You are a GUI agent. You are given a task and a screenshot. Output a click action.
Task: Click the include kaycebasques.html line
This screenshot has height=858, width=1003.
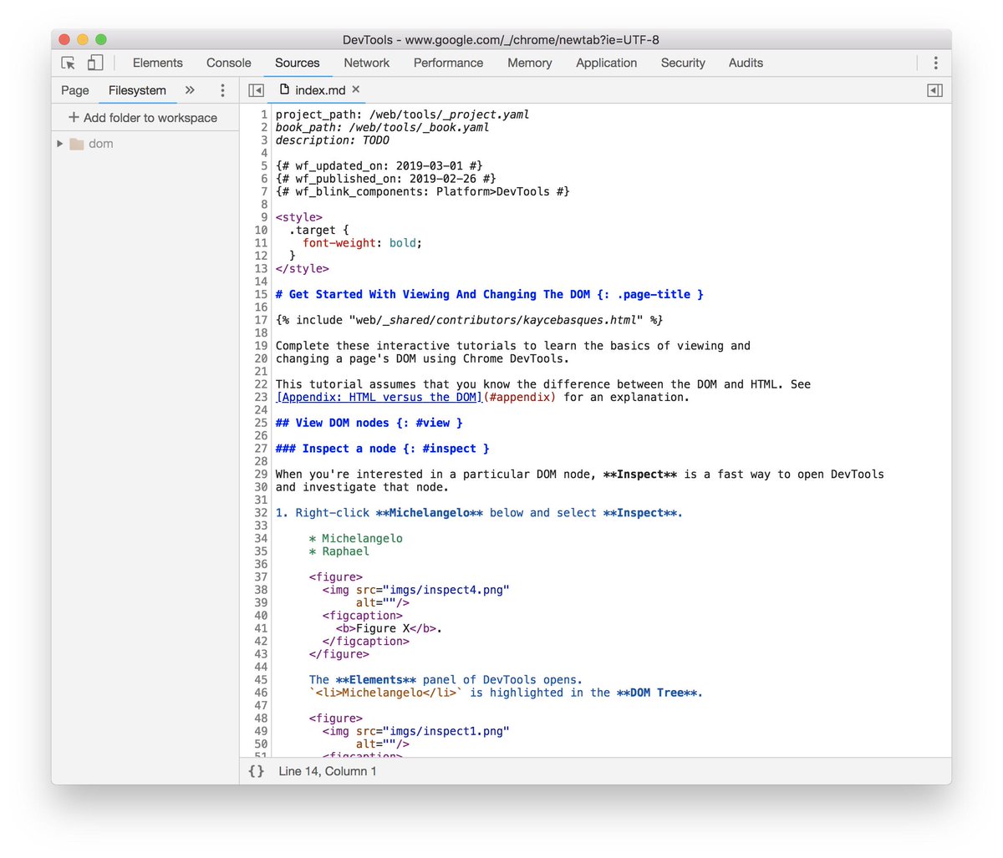click(470, 320)
